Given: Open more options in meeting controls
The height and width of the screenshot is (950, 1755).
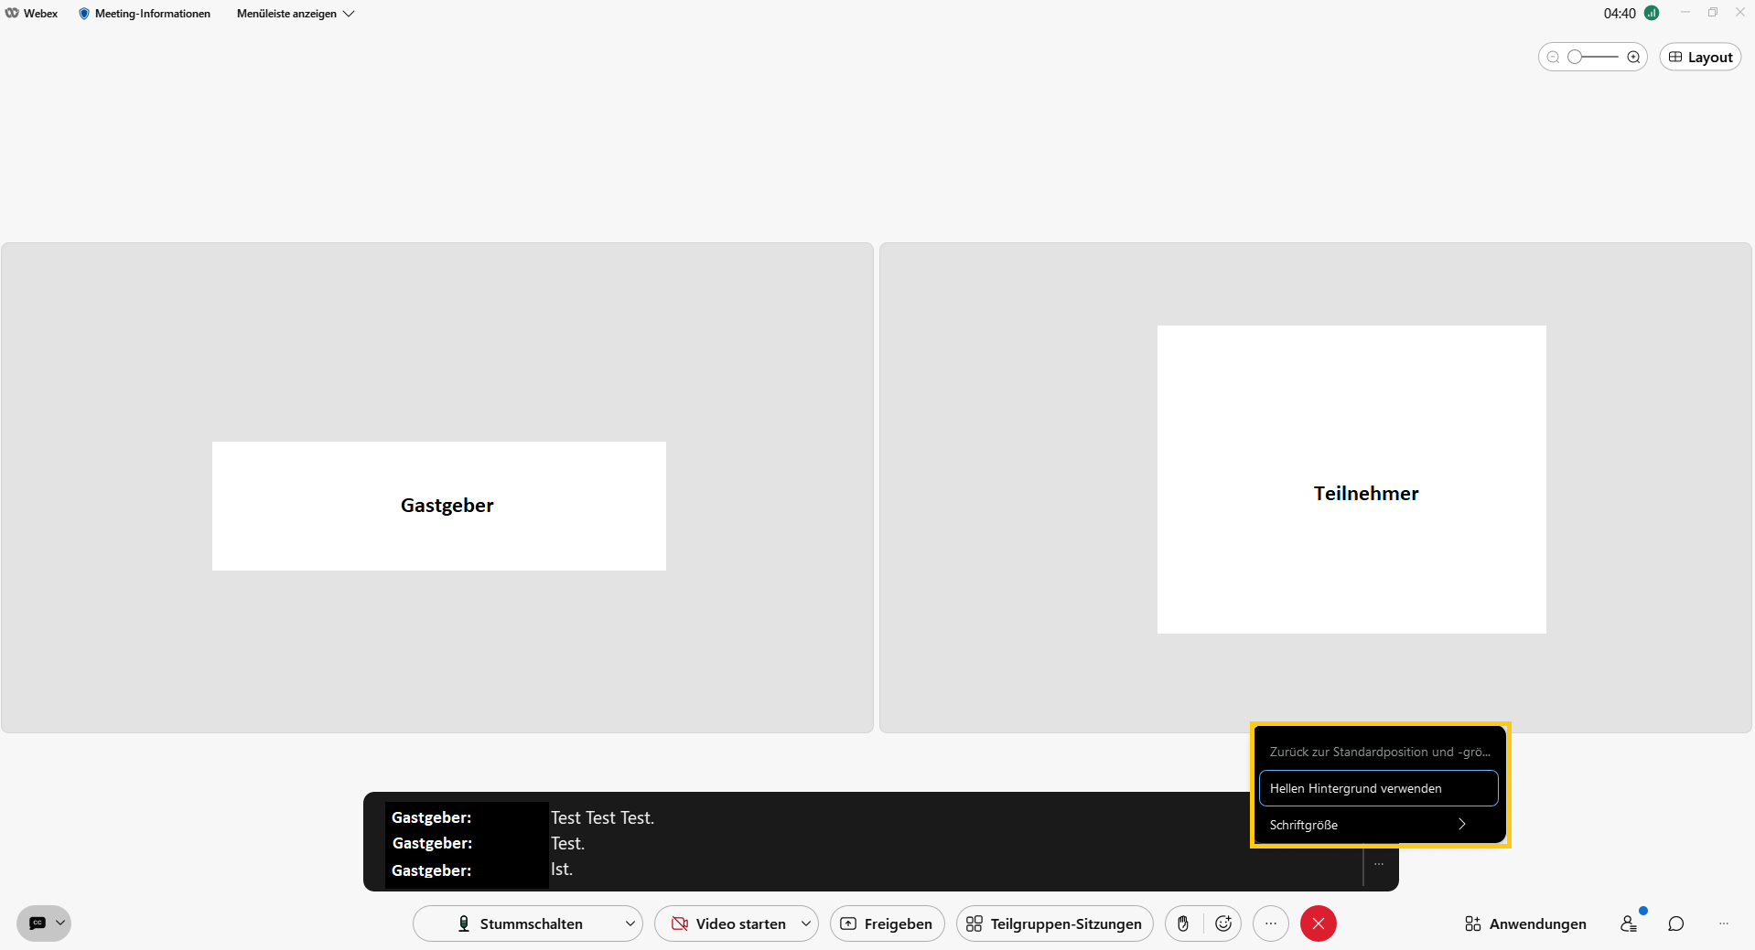Looking at the screenshot, I should click(1271, 923).
